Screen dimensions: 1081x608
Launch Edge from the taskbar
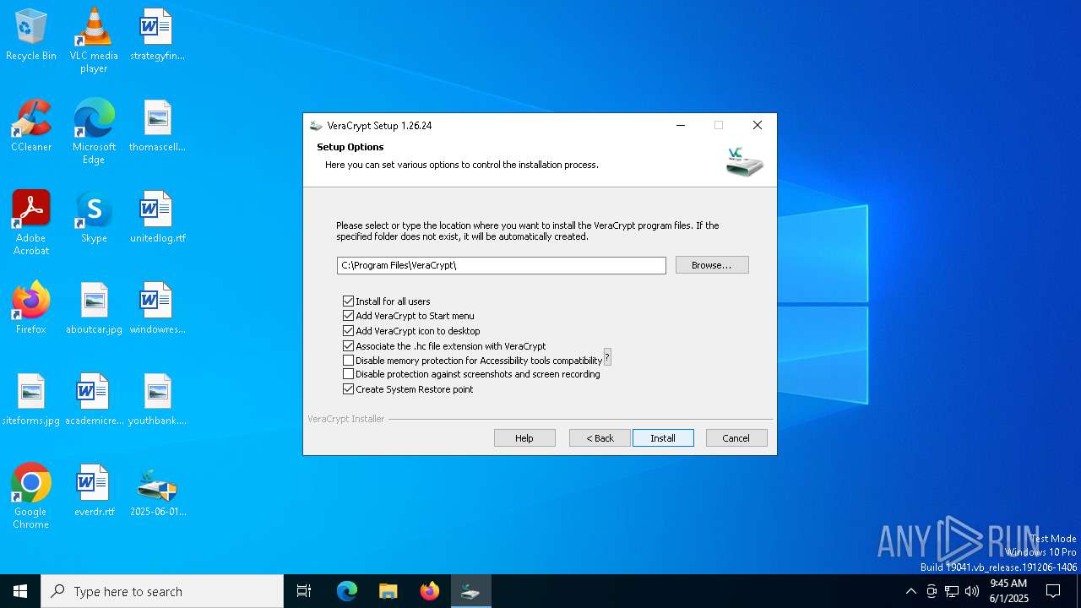(347, 591)
